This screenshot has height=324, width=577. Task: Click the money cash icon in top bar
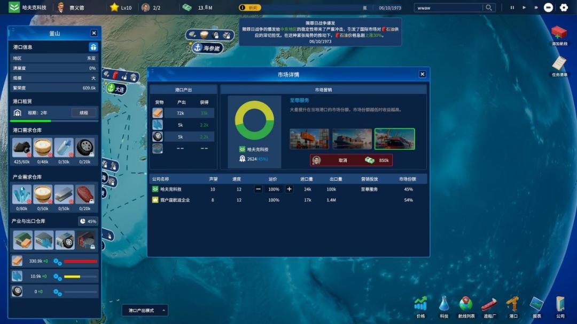pyautogui.click(x=187, y=7)
